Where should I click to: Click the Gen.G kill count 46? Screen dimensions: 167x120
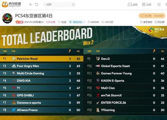162,59
